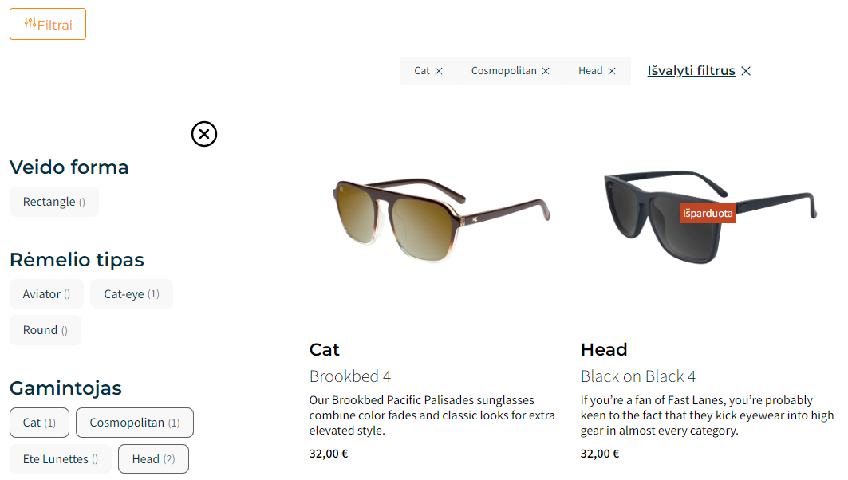This screenshot has height=480, width=848.
Task: Deselect the Head manufacturer filter chip
Action: point(153,459)
